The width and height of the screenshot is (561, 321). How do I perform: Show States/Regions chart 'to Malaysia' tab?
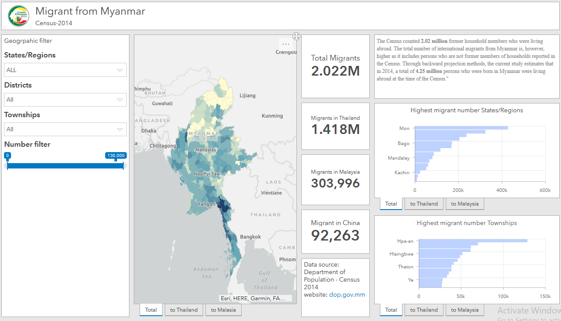(465, 204)
